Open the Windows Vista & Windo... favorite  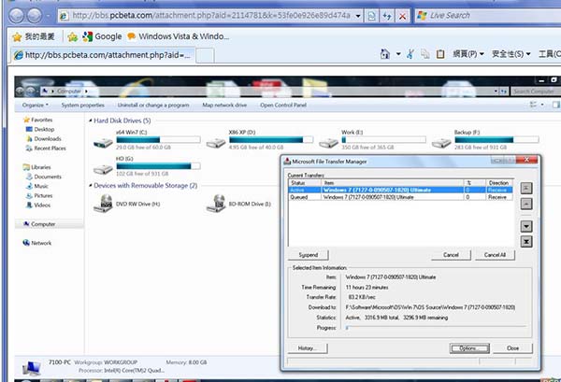(x=179, y=36)
